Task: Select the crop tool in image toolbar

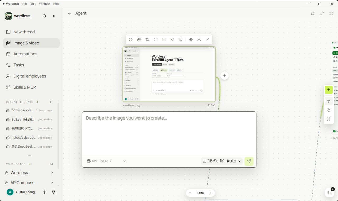Action: pyautogui.click(x=147, y=40)
